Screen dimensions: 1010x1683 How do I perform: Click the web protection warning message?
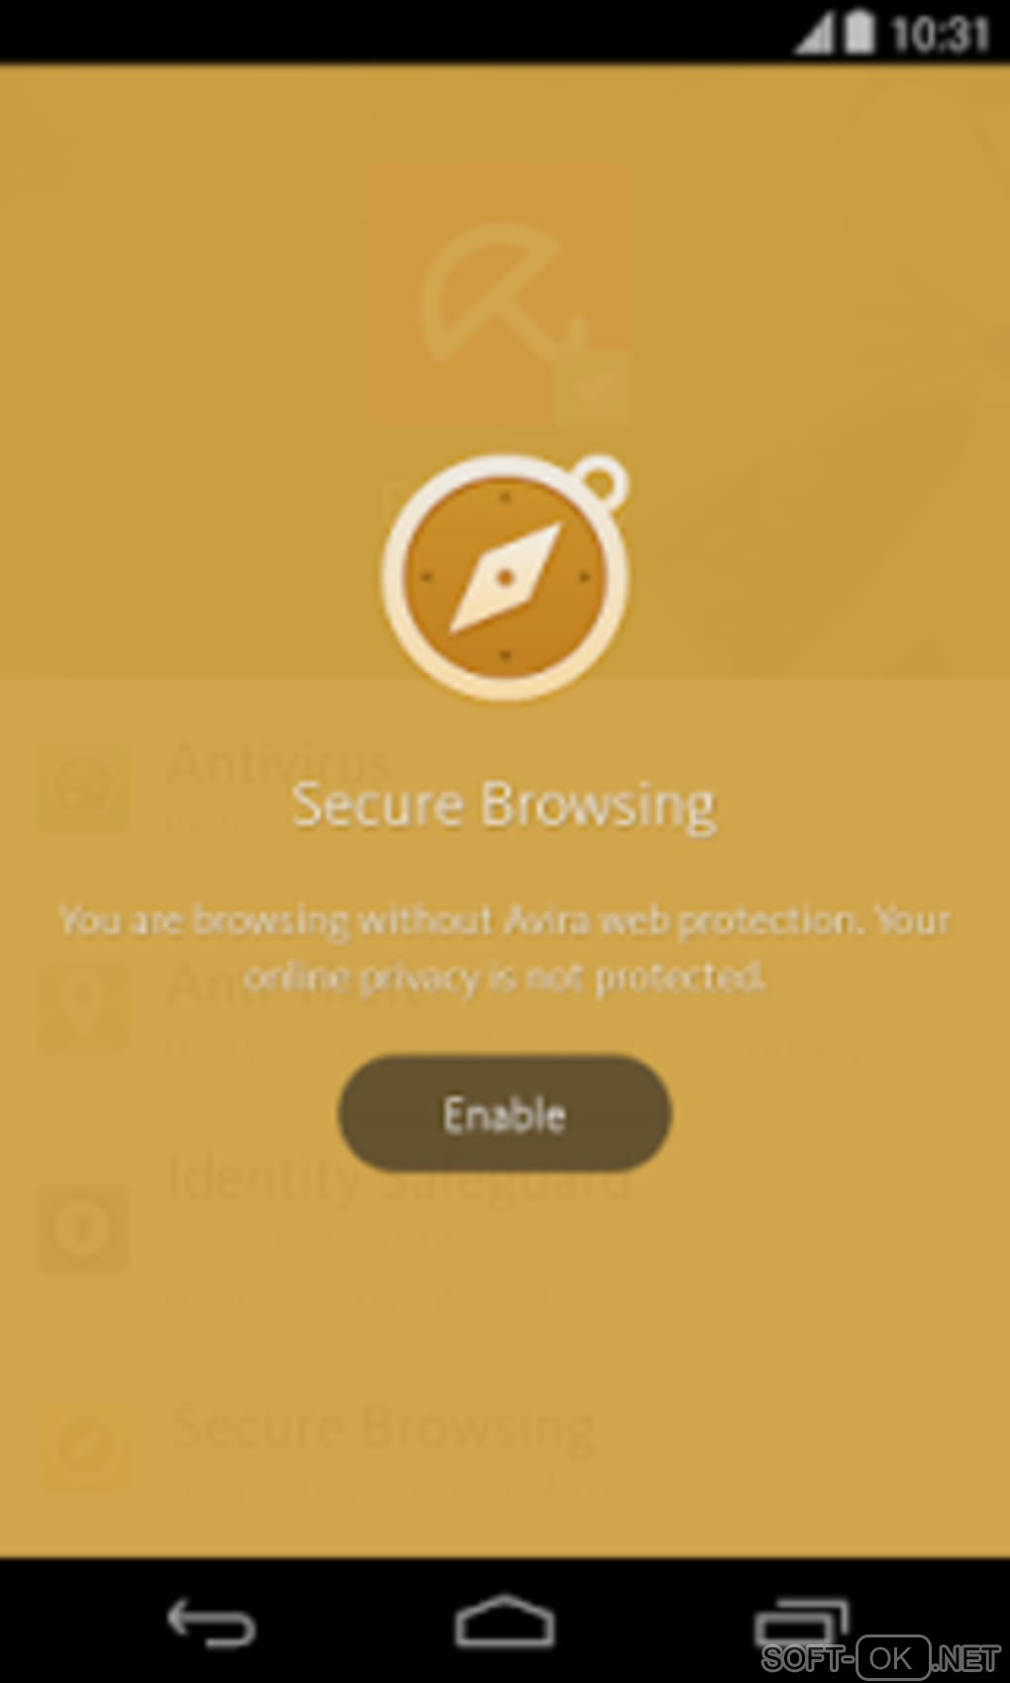[x=505, y=948]
